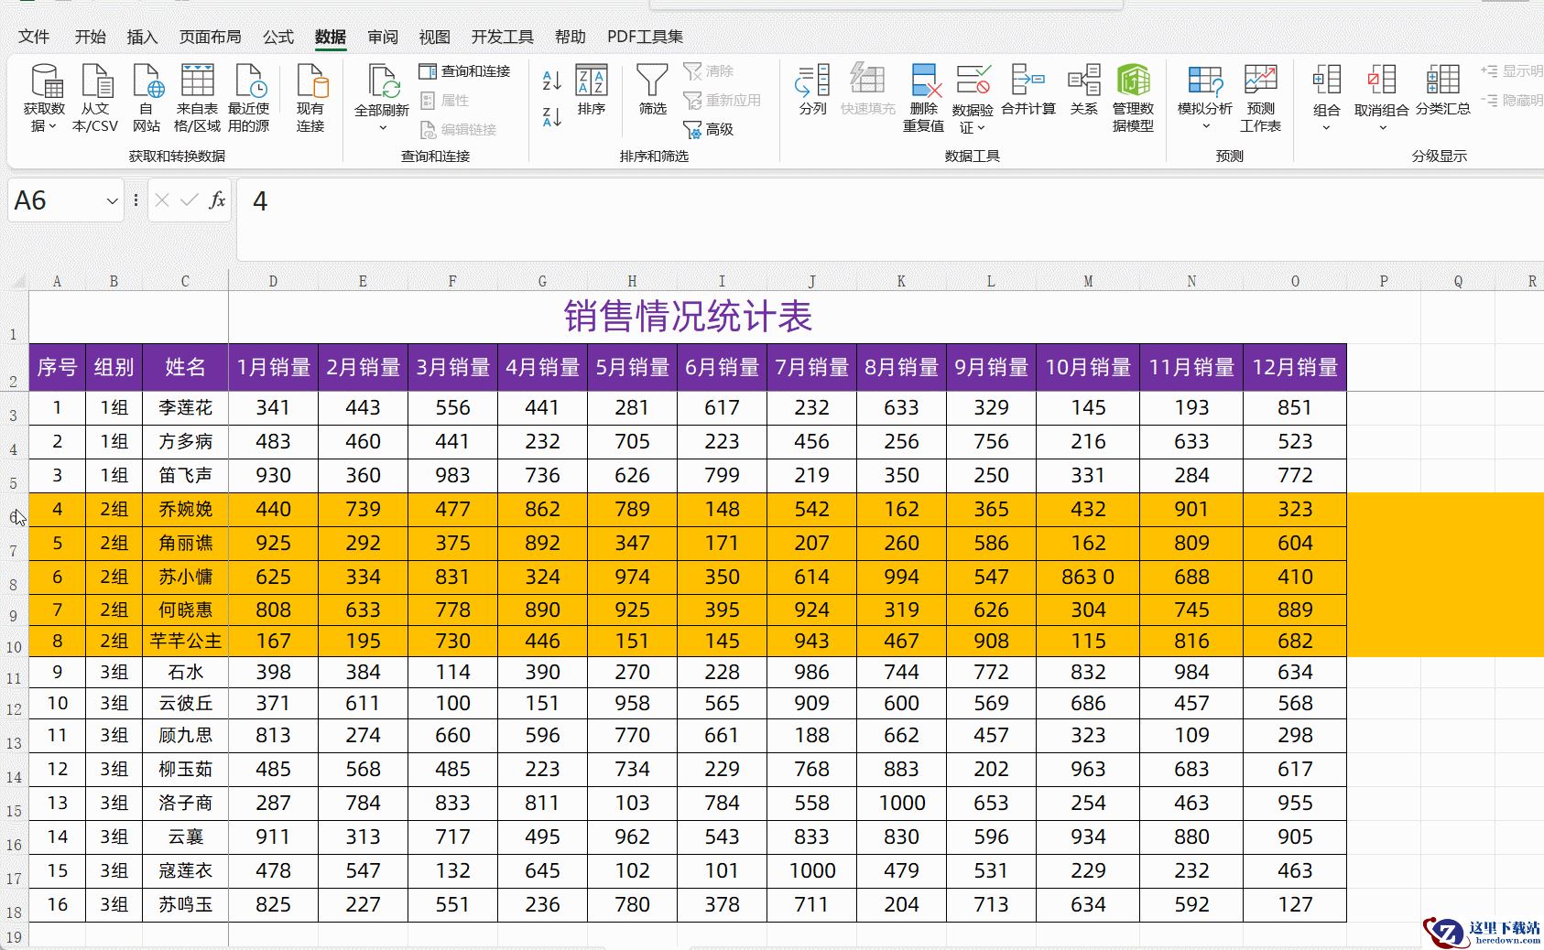The width and height of the screenshot is (1544, 950).
Task: Click 合并计算 consolidate icon
Action: click(1028, 81)
